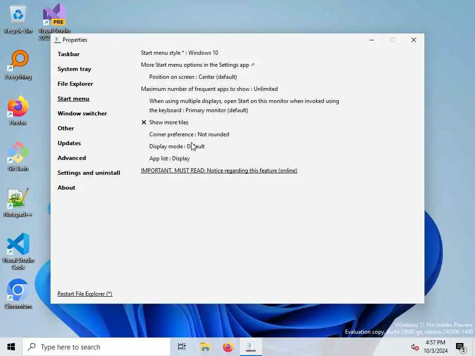Change Position on screen Center setting
This screenshot has height=356, width=475.
[x=193, y=77]
